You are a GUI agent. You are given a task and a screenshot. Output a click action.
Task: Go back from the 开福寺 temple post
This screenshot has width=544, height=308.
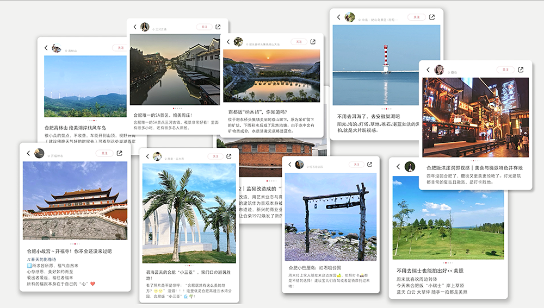click(x=28, y=153)
